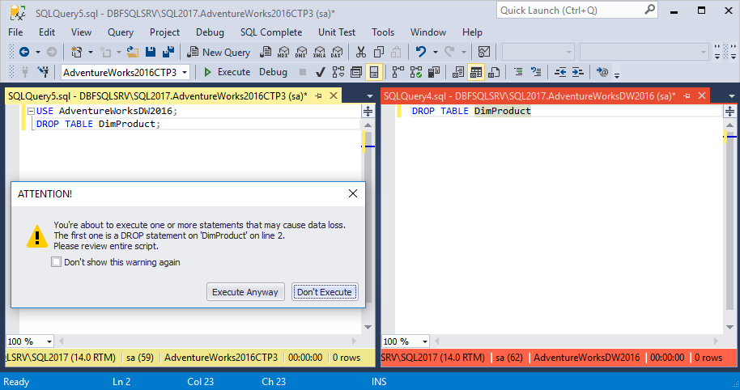Click the Results to Text icon
The width and height of the screenshot is (740, 390).
pyautogui.click(x=457, y=72)
